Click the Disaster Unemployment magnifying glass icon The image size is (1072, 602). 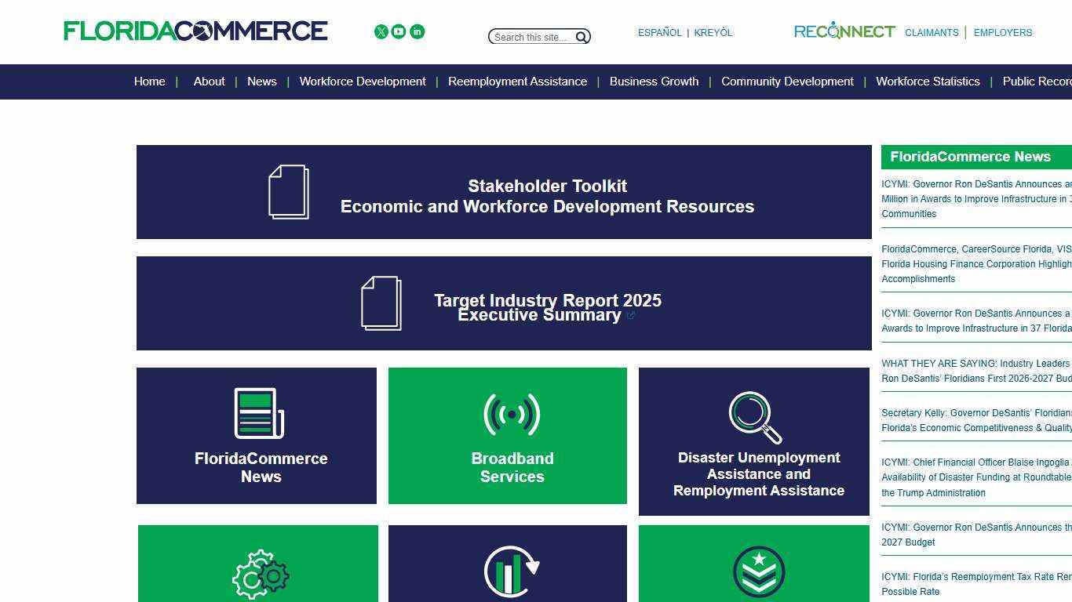(x=755, y=417)
